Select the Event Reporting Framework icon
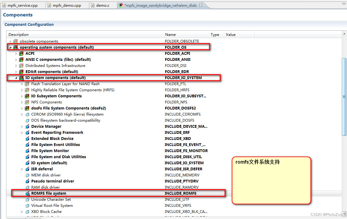This screenshot has width=347, height=219. click(x=27, y=132)
